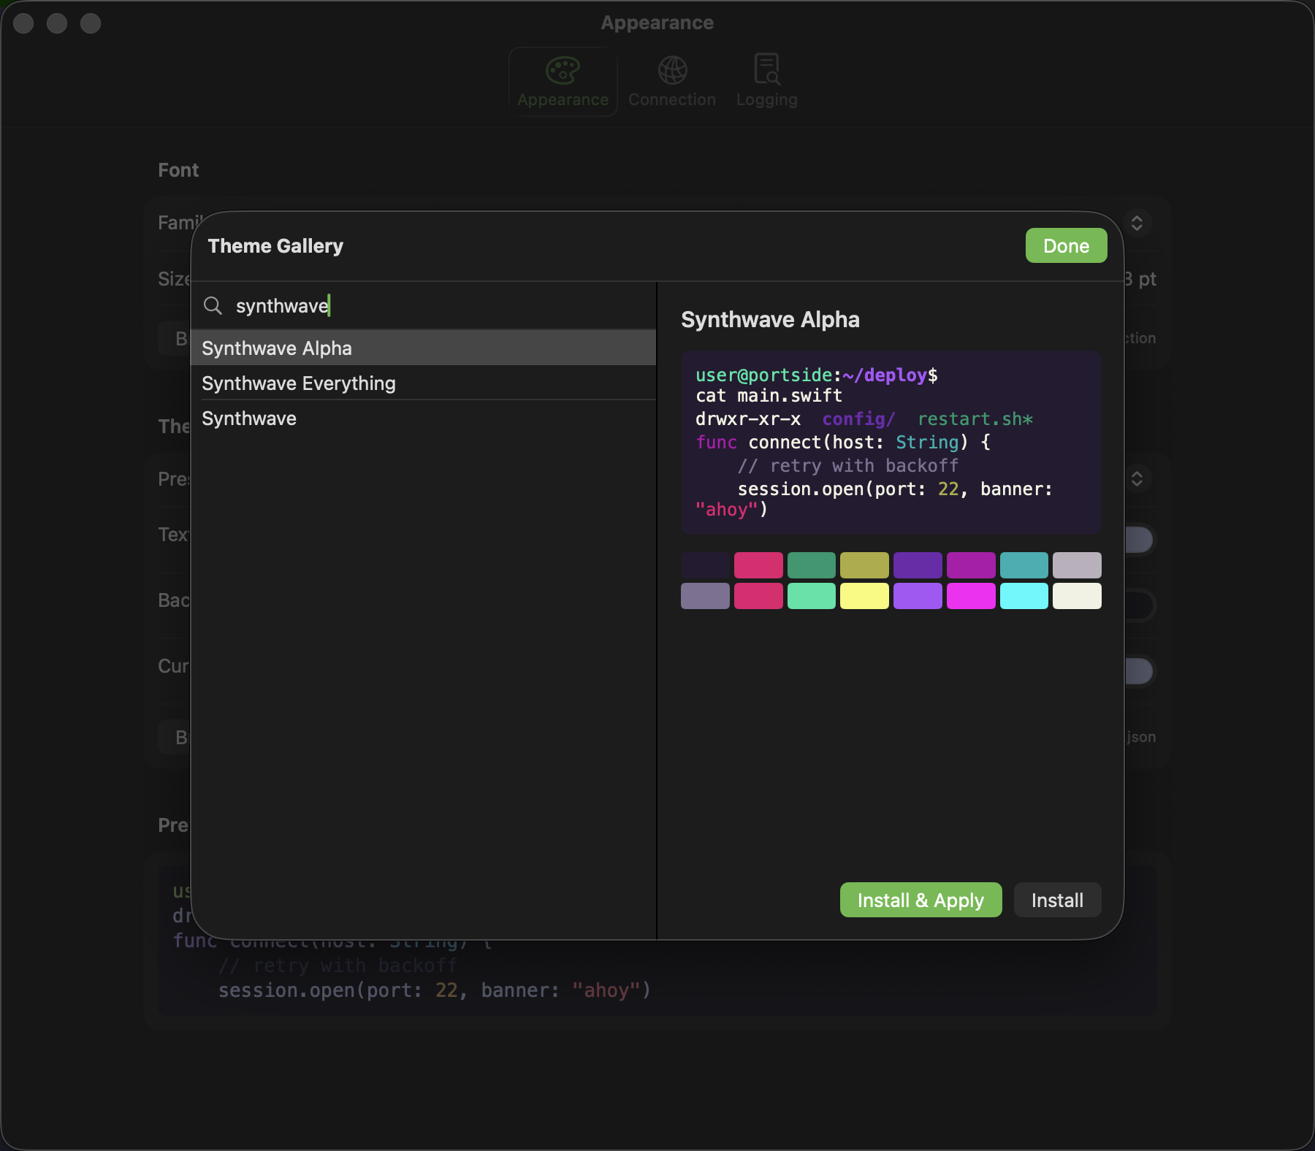
Task: Click the Install button
Action: [1057, 900]
